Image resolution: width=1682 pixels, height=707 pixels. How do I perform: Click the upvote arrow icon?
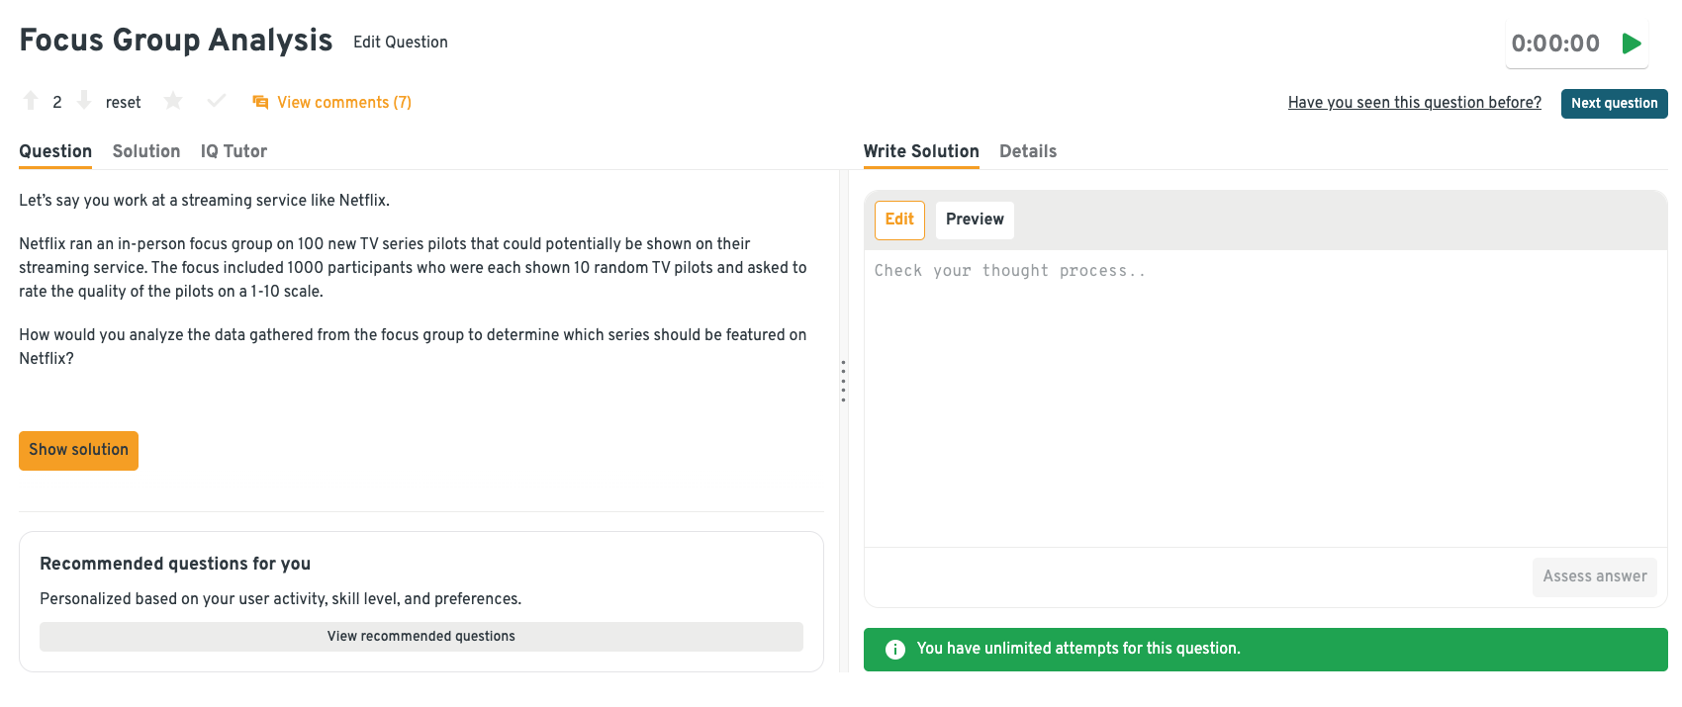tap(31, 101)
